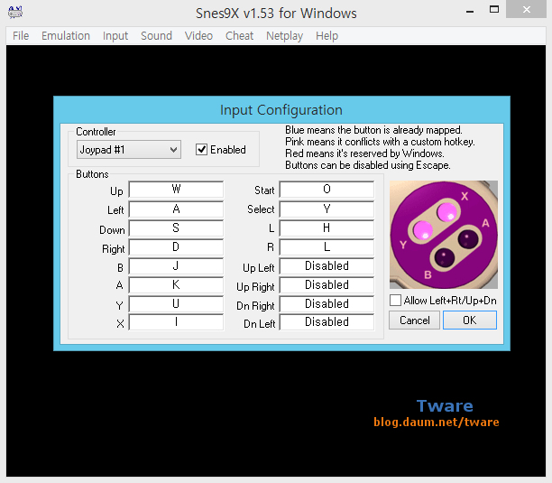Screen dimensions: 552x483
Task: Select the A button mapping field
Action: (176, 285)
